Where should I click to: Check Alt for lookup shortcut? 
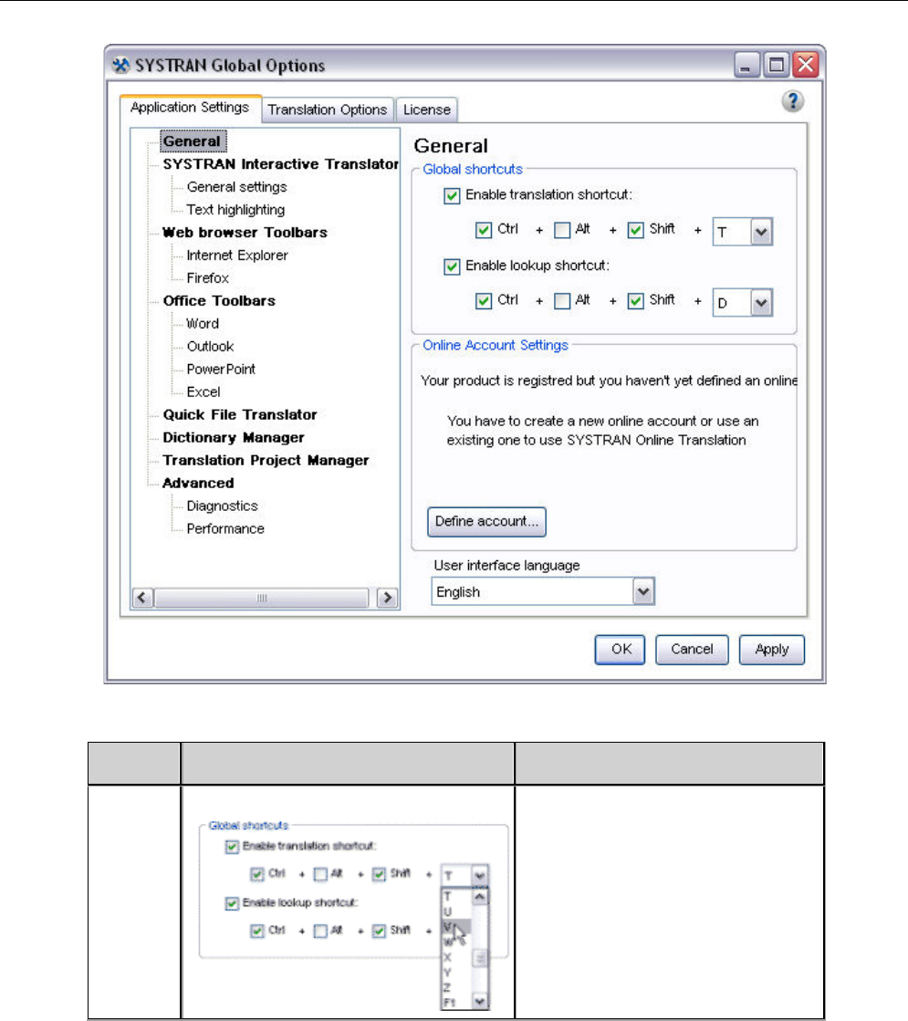562,301
